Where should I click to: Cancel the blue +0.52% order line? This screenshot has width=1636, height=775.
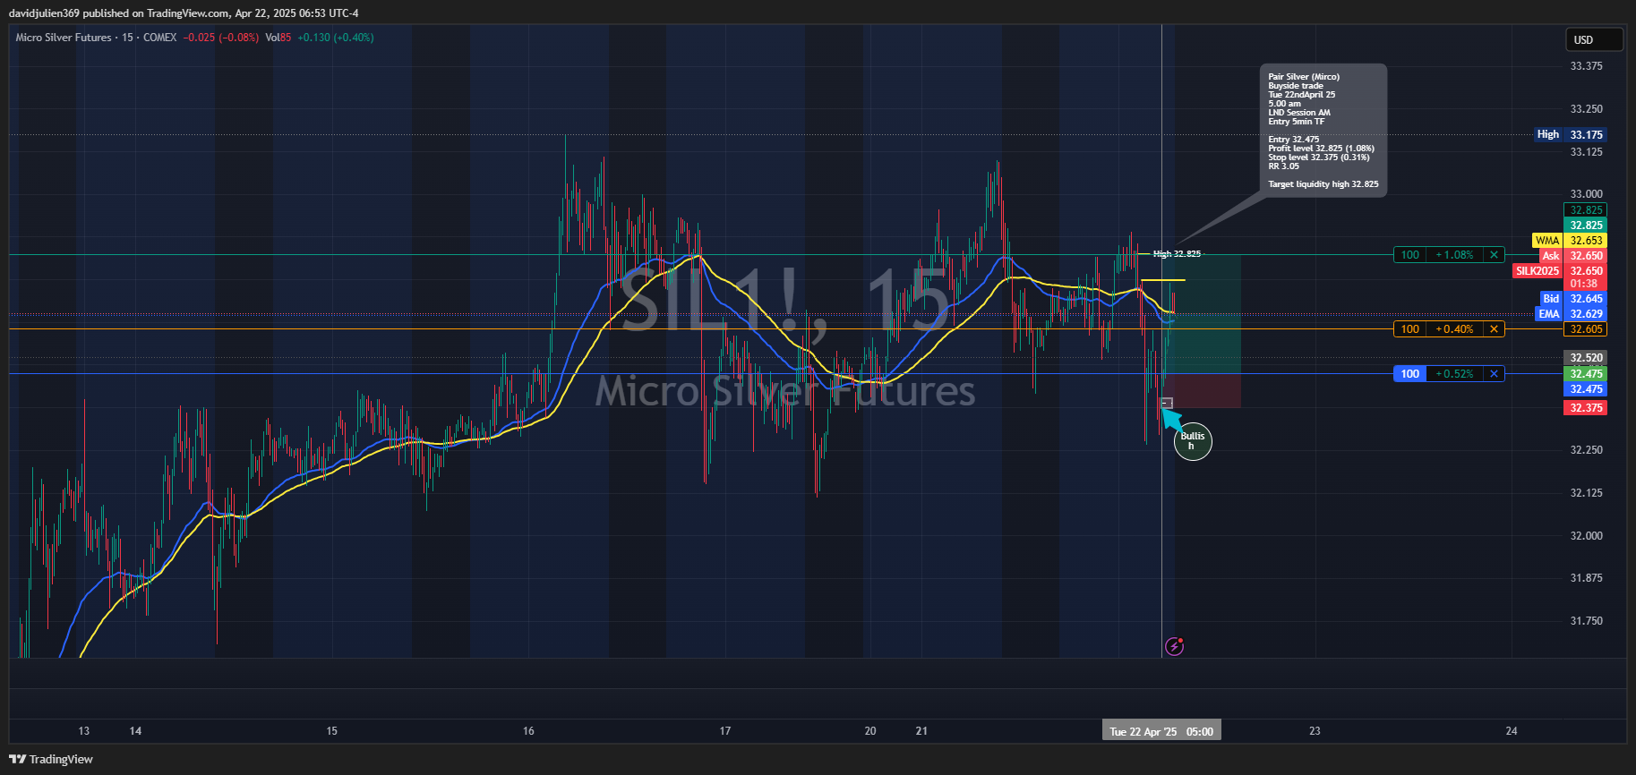coord(1494,374)
